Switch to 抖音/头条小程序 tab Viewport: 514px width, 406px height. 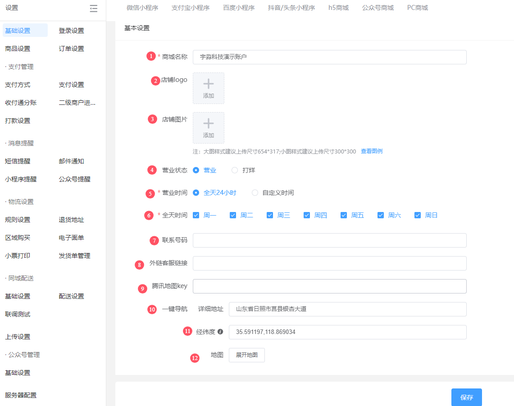[x=291, y=8]
